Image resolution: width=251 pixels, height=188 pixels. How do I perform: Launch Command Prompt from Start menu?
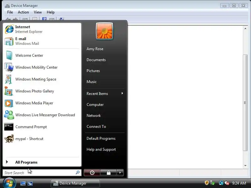42,127
